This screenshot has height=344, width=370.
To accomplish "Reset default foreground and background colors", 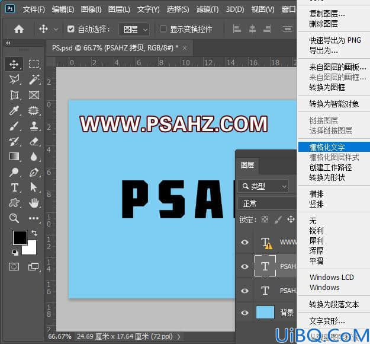I will click(15, 253).
